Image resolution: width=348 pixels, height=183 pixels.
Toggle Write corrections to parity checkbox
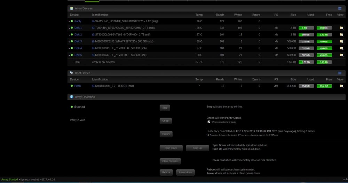209,122
